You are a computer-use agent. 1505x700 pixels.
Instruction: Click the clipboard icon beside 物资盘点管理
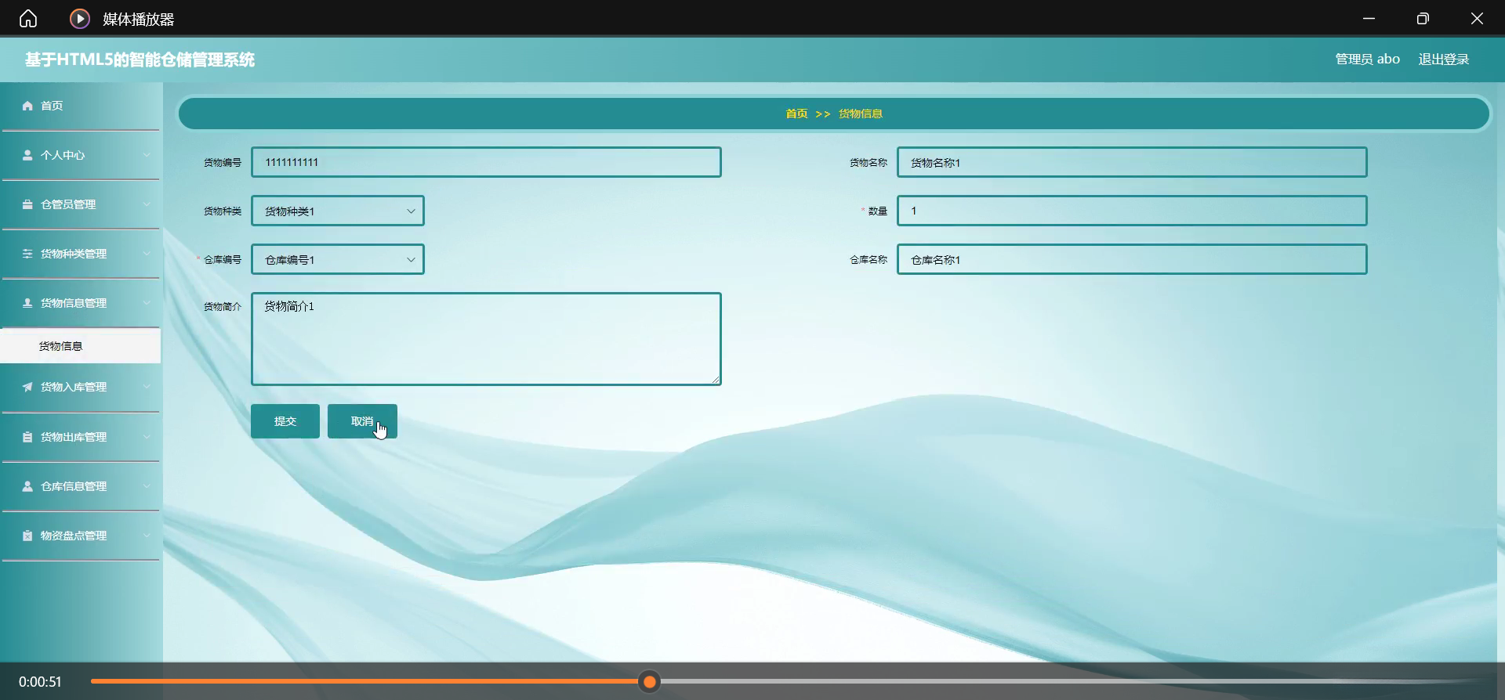27,536
